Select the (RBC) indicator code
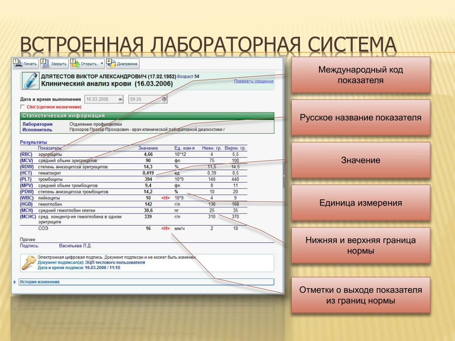This screenshot has width=455, height=341. (x=26, y=154)
